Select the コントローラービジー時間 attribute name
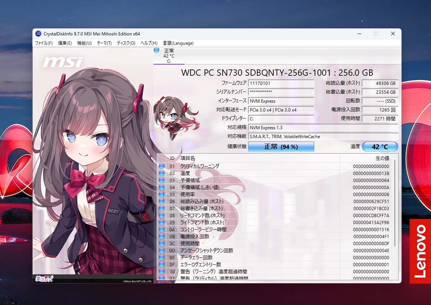Image resolution: width=431 pixels, height=305 pixels. tap(203, 229)
